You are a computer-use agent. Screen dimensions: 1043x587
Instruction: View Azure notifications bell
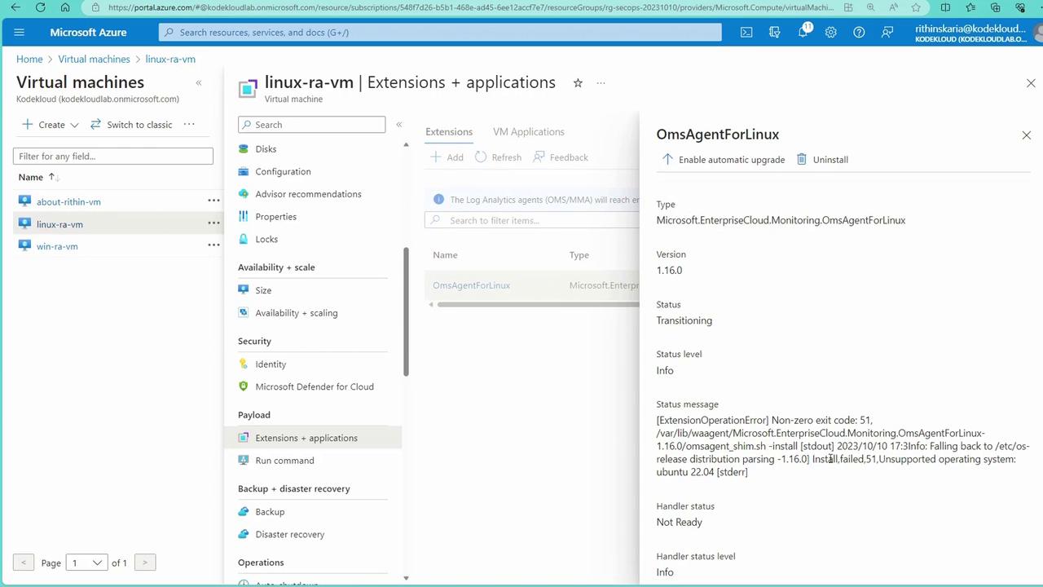[803, 32]
